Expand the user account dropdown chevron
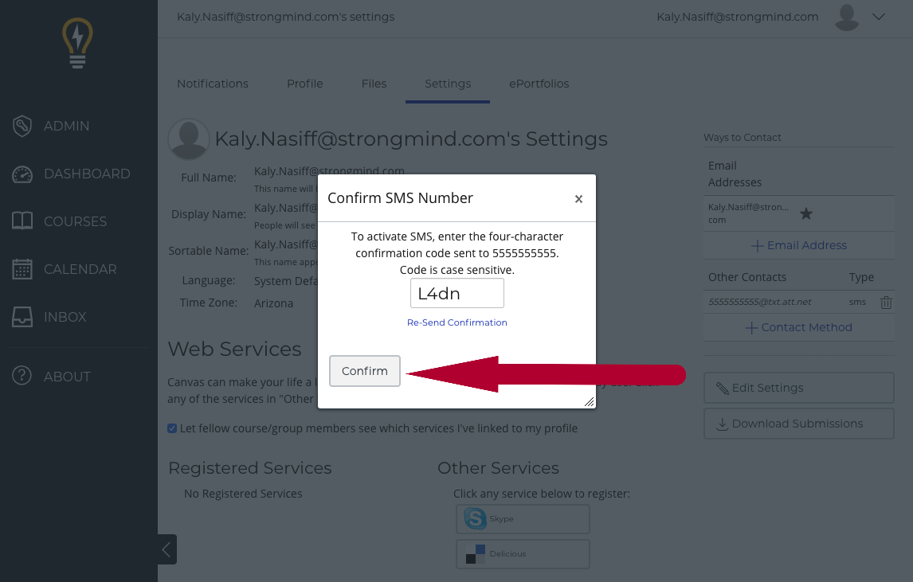Image resolution: width=913 pixels, height=582 pixels. tap(878, 17)
